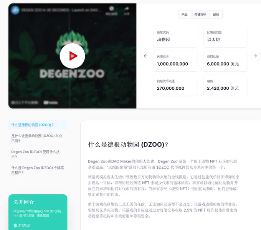Switch to the 关键指标 tab
Screen dimensions: 261x230
click(200, 15)
